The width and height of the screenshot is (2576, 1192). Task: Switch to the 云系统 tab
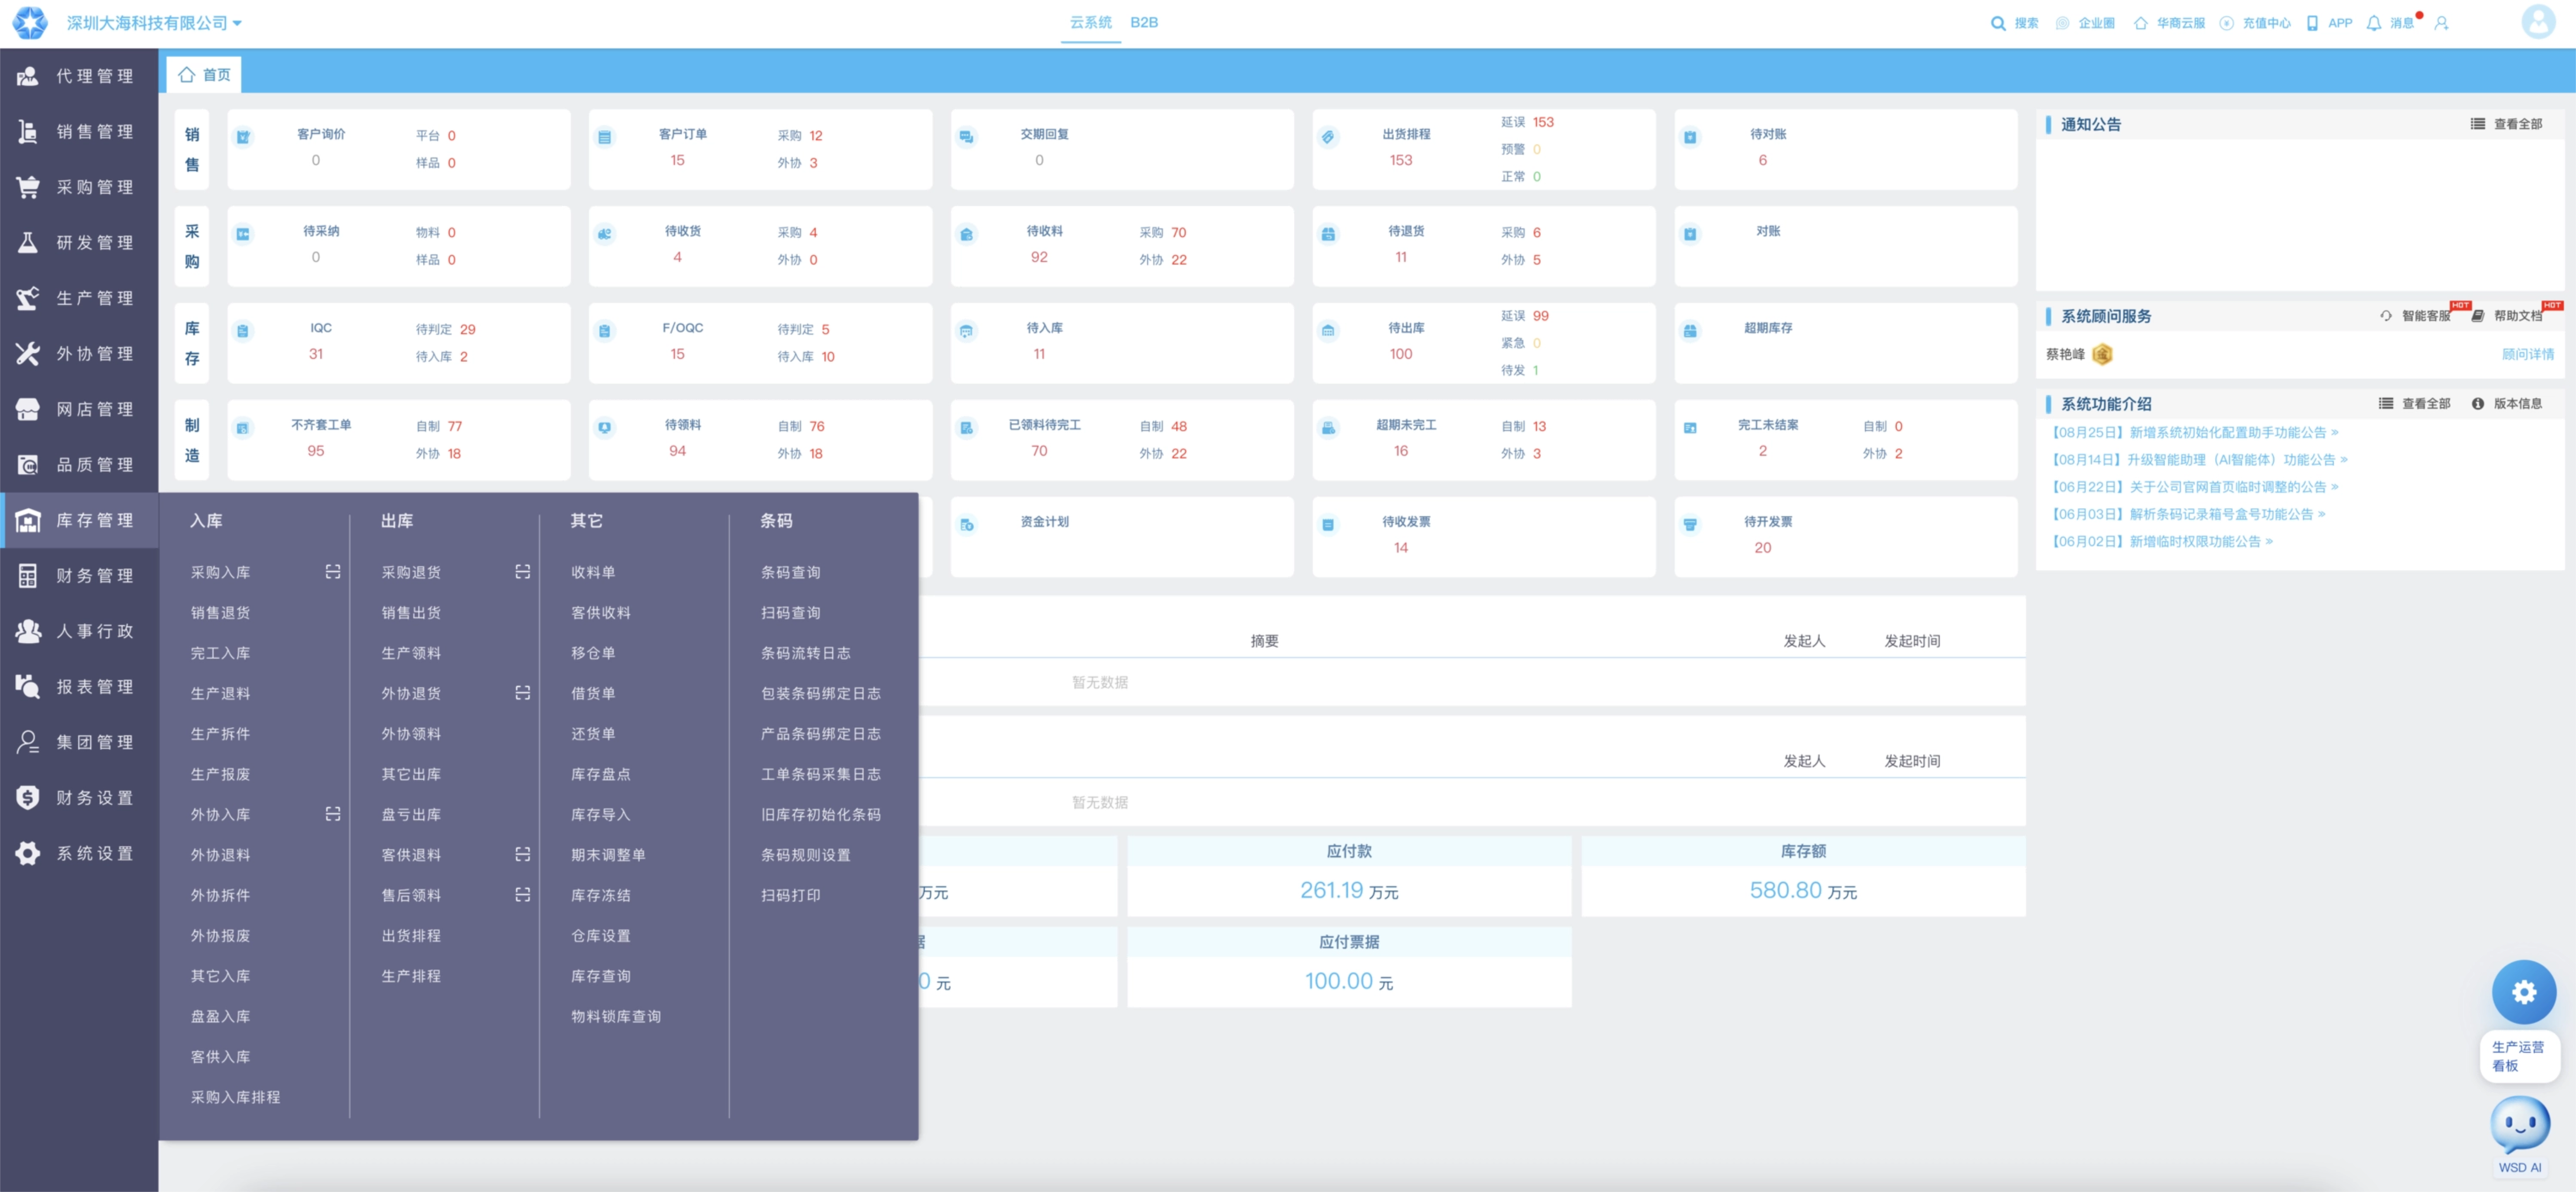[1090, 22]
